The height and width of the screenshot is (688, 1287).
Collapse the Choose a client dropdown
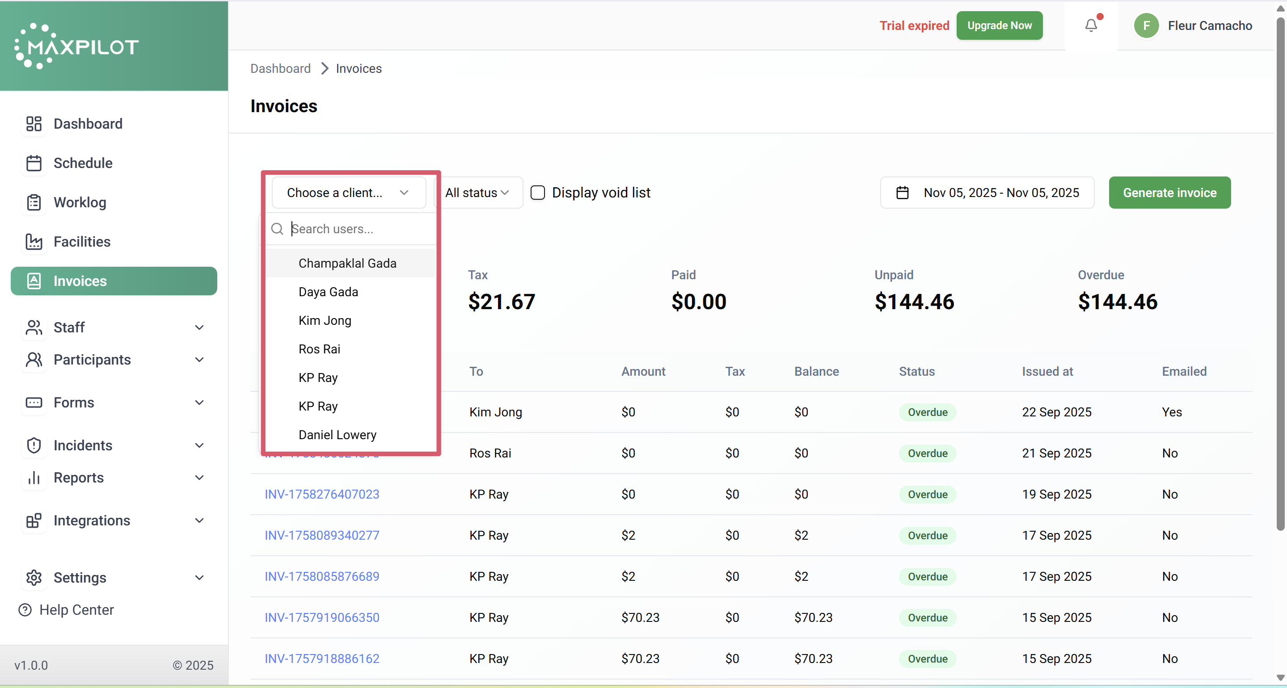tap(348, 193)
